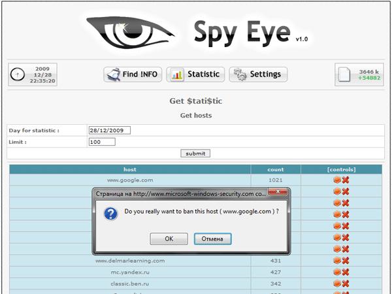
Task: Click the orange icon in mc.yandex.ru row
Action: tap(337, 272)
